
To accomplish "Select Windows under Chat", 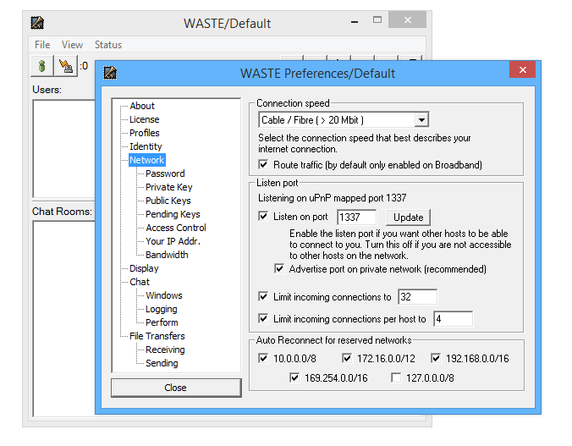I will [x=164, y=295].
